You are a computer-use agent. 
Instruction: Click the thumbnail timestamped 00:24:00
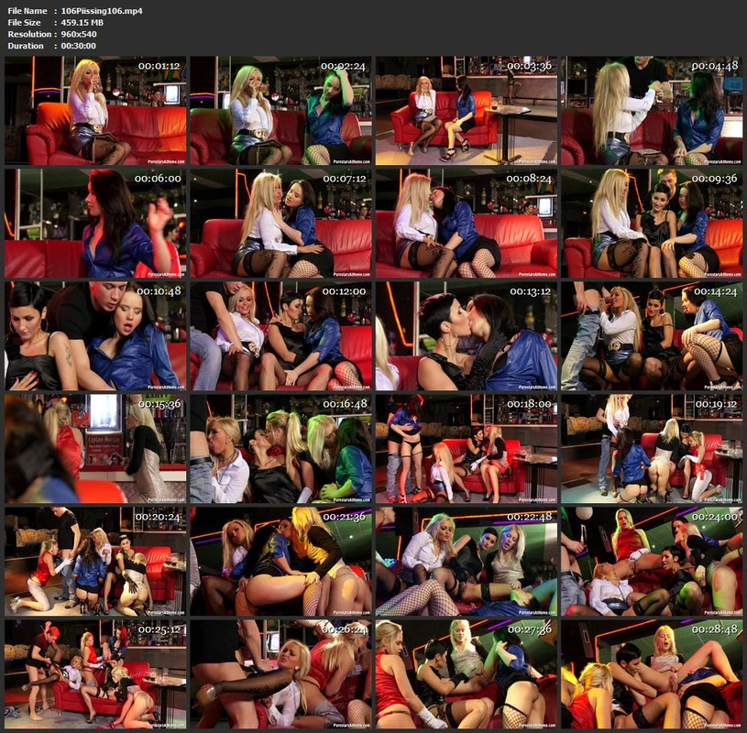pyautogui.click(x=652, y=562)
